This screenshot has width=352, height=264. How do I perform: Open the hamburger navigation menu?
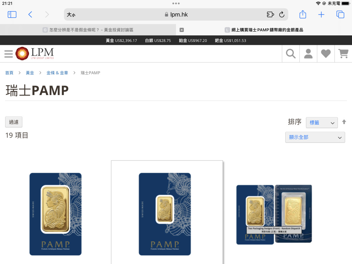click(9, 54)
